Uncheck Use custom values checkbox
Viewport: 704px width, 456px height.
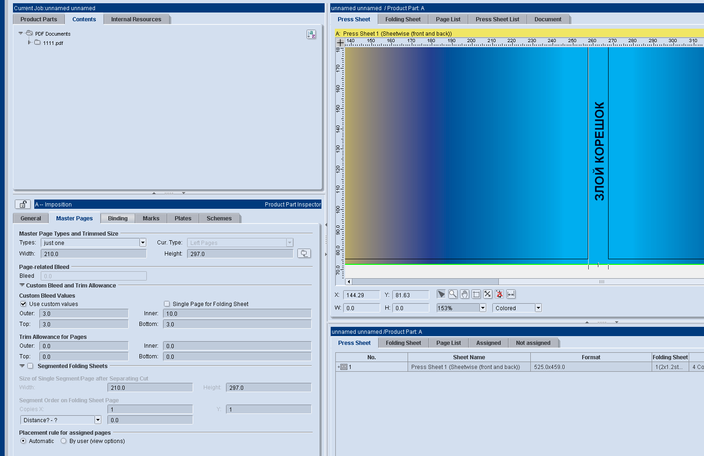(23, 304)
